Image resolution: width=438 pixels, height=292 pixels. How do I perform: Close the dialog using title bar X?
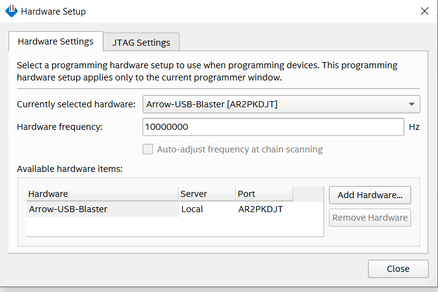(x=425, y=11)
